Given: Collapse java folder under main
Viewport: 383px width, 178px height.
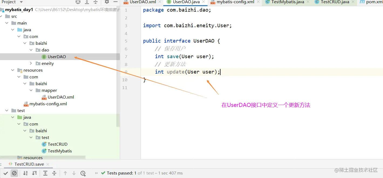Looking at the screenshot, I should click(x=13, y=30).
